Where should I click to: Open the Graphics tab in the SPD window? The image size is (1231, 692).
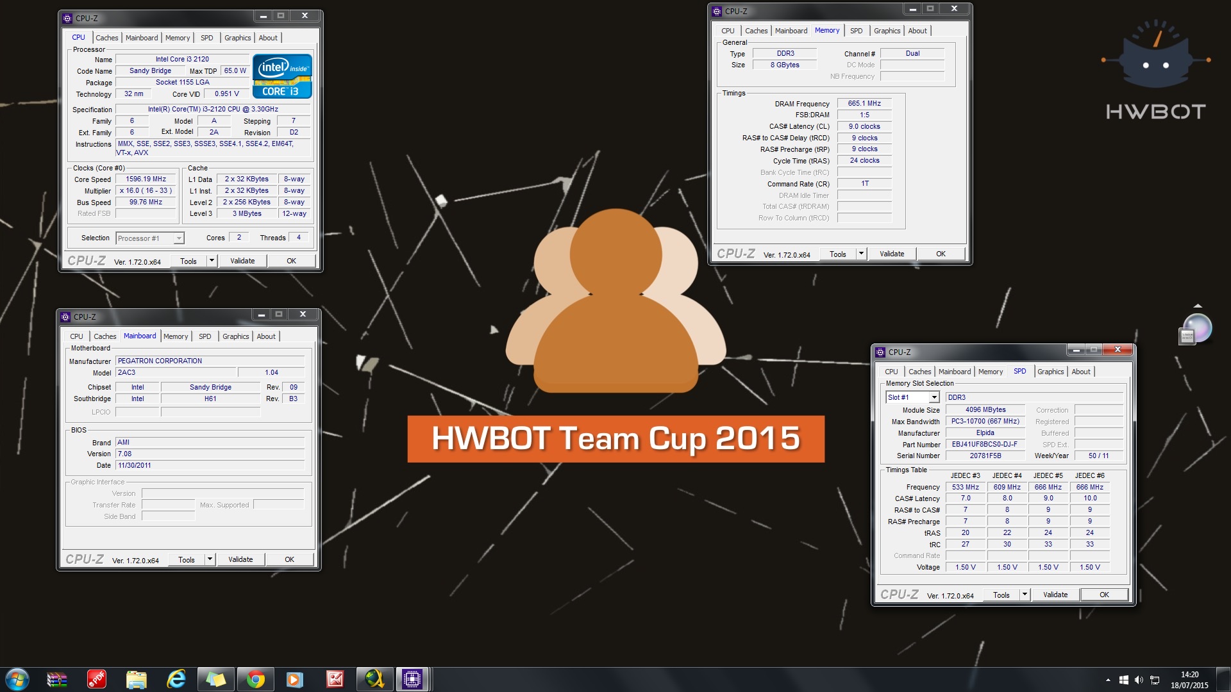[x=1051, y=372]
